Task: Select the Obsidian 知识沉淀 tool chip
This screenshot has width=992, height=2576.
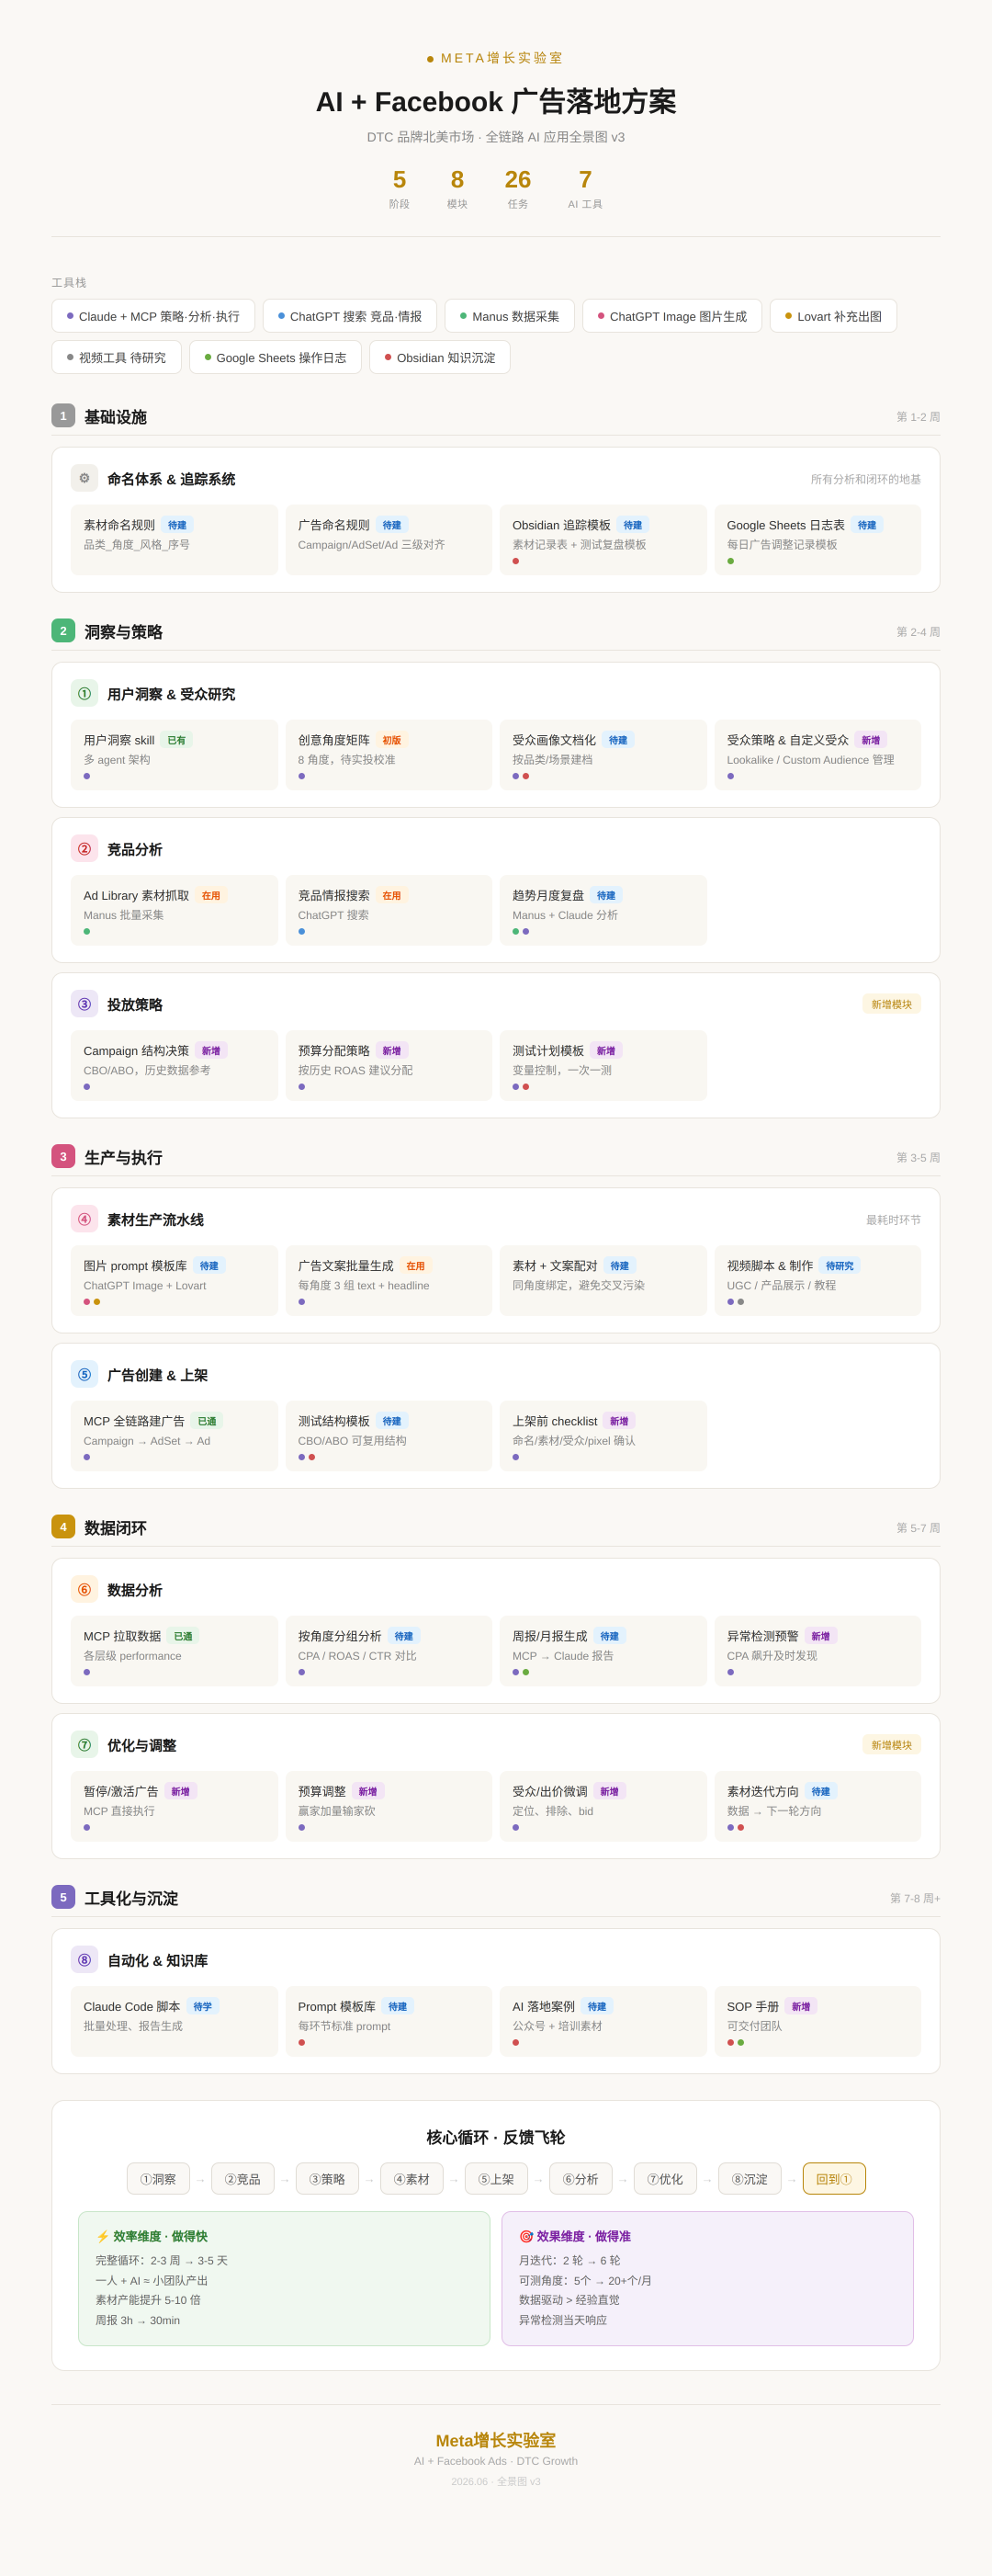Action: click(x=440, y=357)
